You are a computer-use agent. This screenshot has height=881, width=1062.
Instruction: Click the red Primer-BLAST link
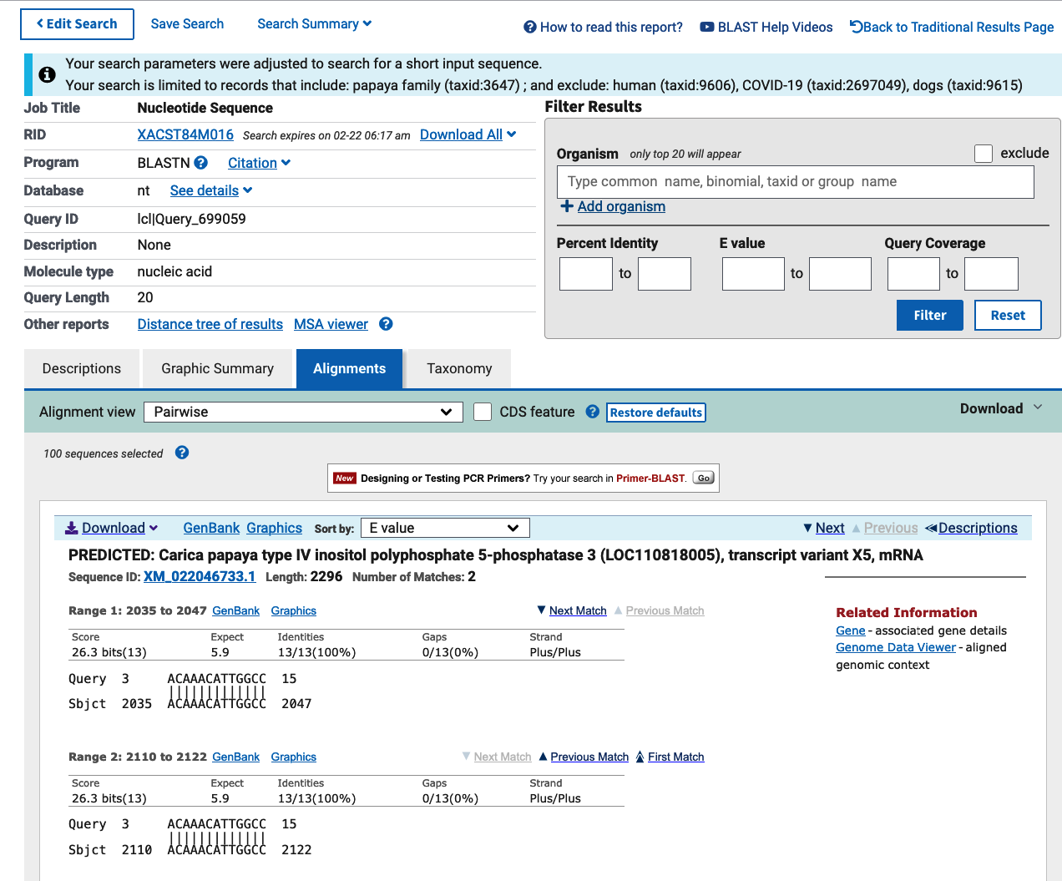(x=650, y=478)
